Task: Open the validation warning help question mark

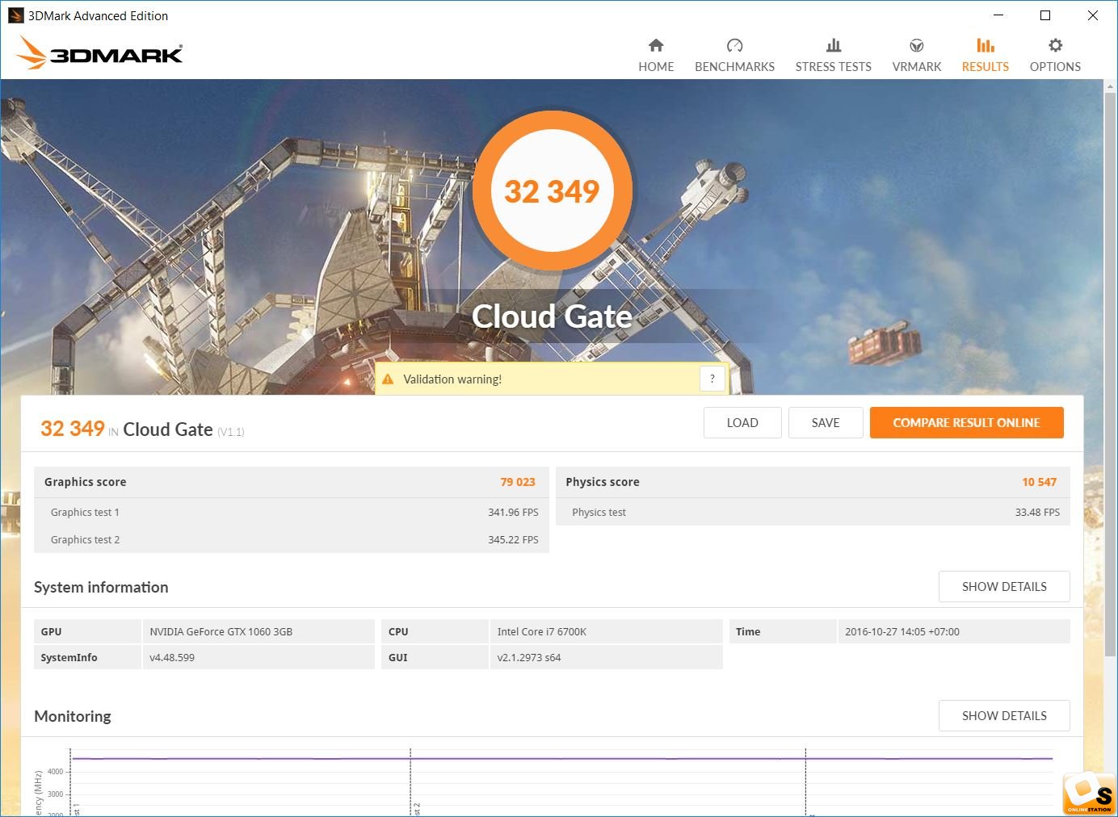Action: click(712, 379)
